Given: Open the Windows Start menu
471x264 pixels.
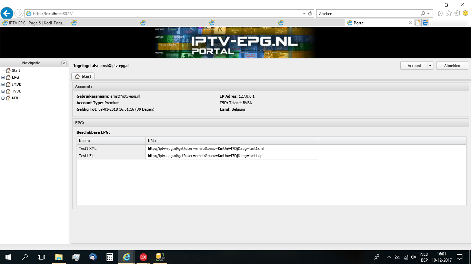Looking at the screenshot, I should point(8,257).
